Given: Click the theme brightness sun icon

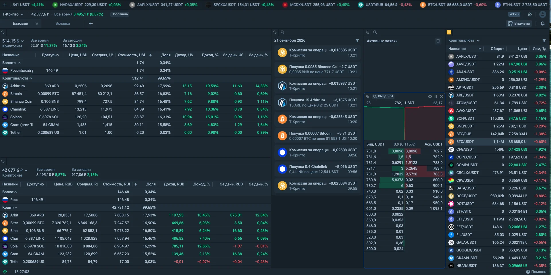Looking at the screenshot, I should [530, 14].
